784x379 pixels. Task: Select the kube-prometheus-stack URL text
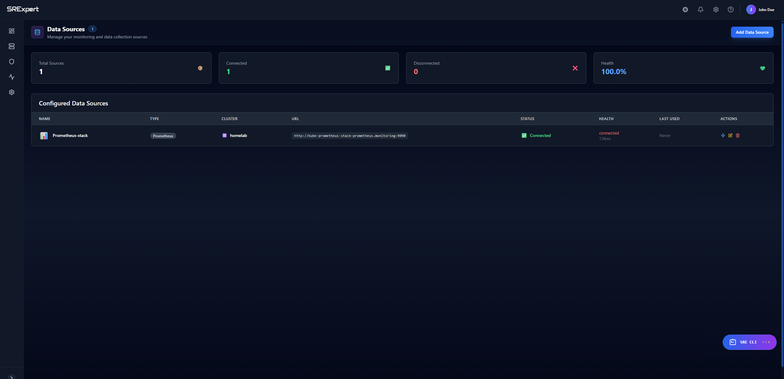tap(349, 135)
